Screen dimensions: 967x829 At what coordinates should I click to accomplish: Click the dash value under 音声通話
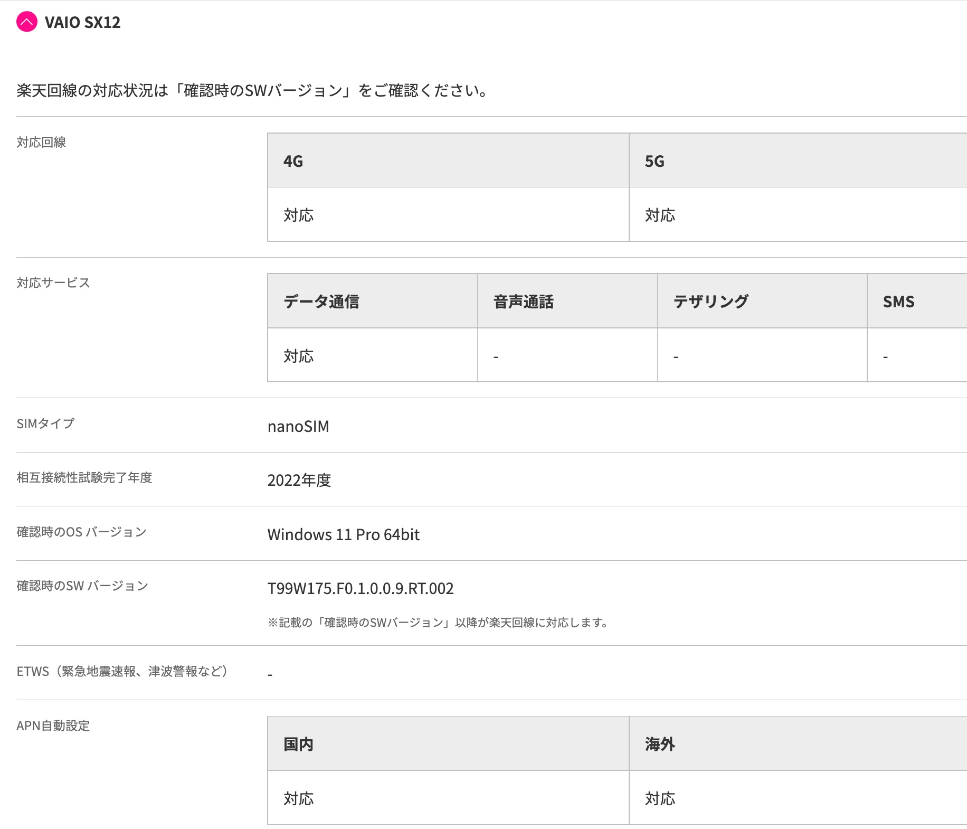tap(496, 357)
